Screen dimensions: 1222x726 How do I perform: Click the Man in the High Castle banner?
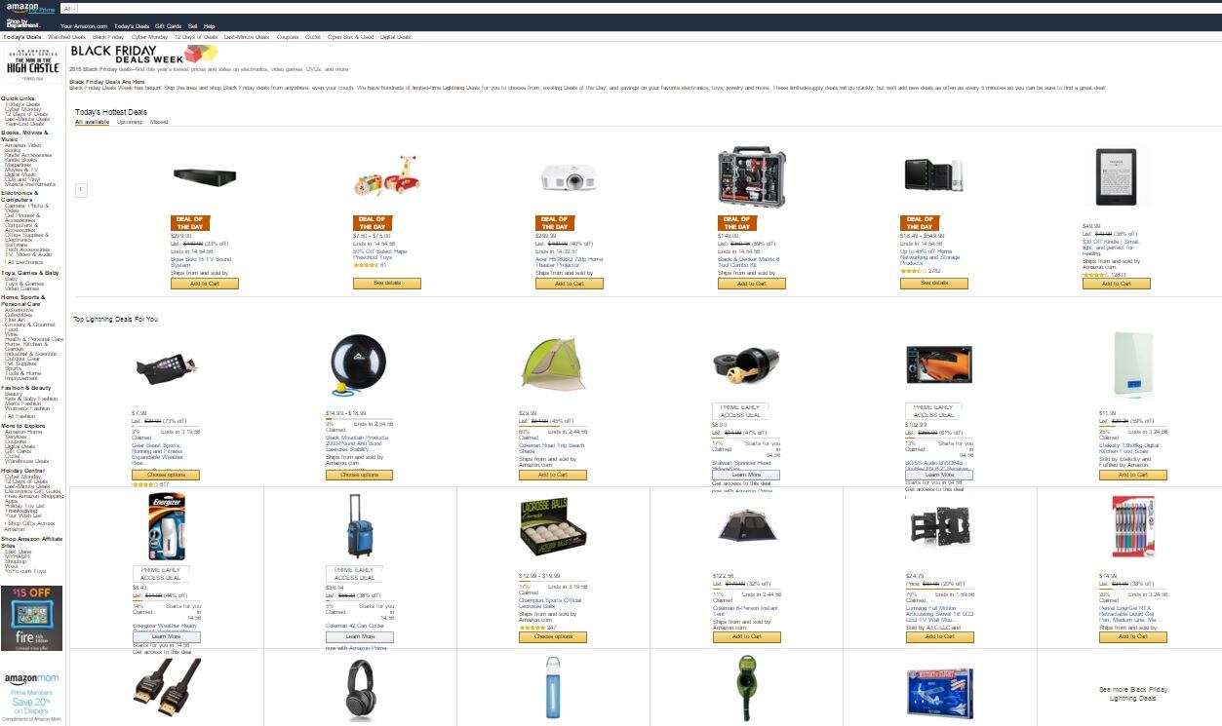click(31, 60)
